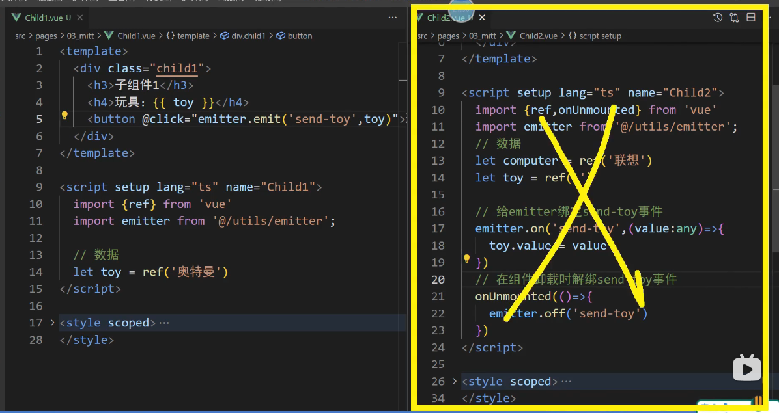
Task: Click the Vue icon beside Child1.vue breadcrumb
Action: pyautogui.click(x=109, y=36)
